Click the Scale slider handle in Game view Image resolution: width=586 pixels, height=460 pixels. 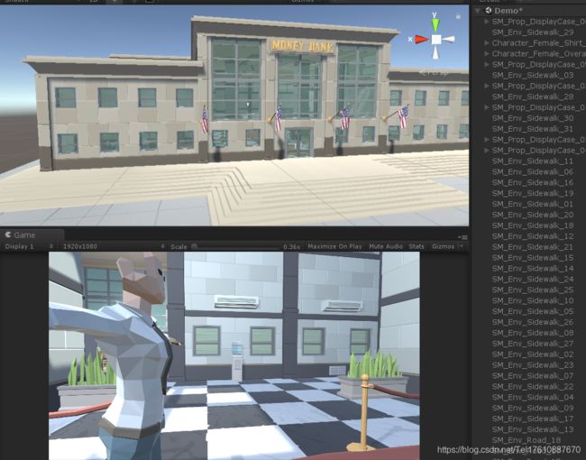pos(195,246)
